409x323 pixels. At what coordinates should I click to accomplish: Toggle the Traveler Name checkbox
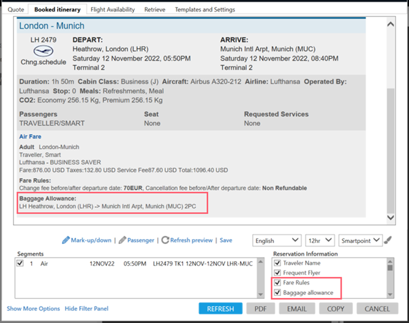[x=277, y=263]
